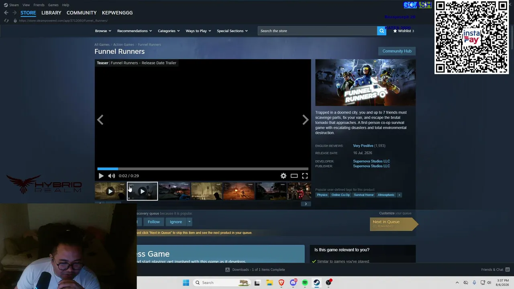Select the fiery orange screenshot thumbnail
The width and height of the screenshot is (514, 289).
click(x=239, y=191)
